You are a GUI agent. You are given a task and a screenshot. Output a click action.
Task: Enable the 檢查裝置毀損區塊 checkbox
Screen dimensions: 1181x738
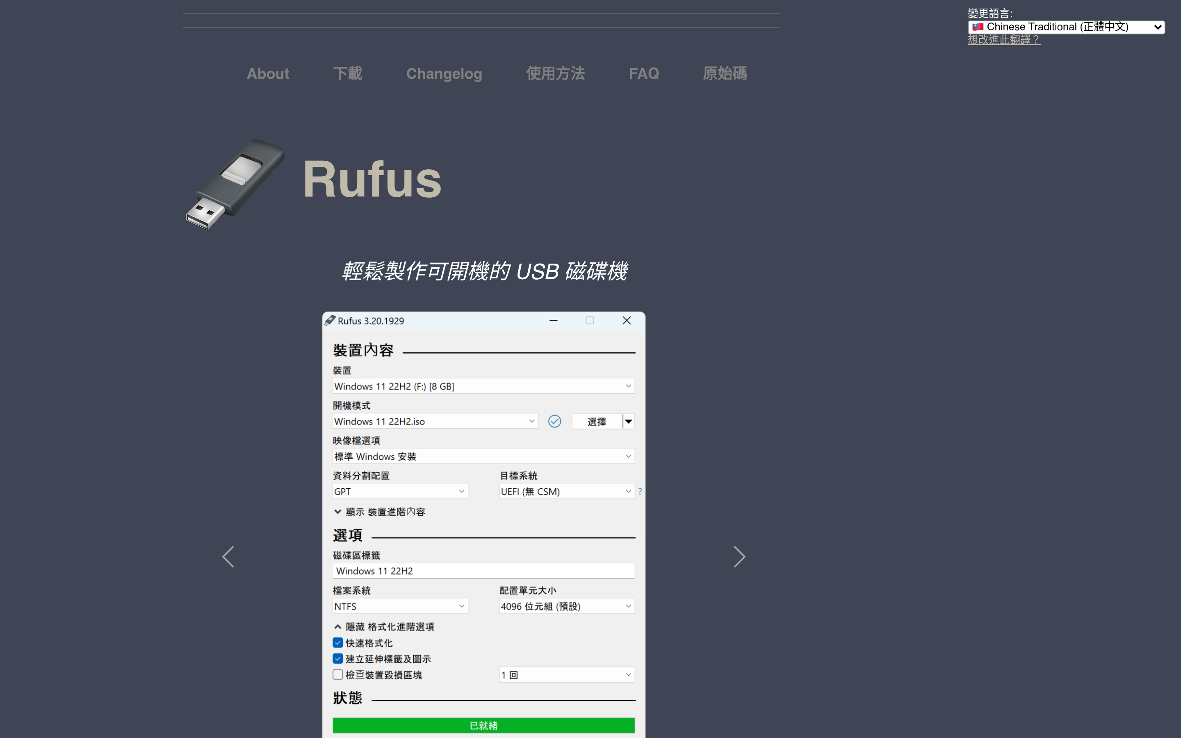(338, 674)
